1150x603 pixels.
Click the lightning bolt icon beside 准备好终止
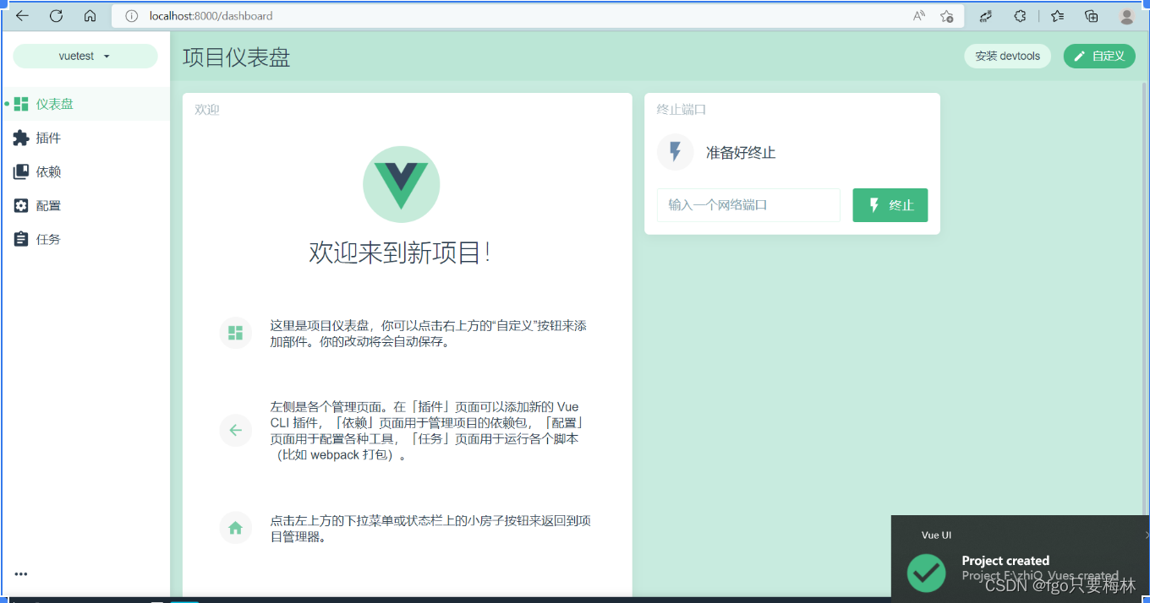click(675, 152)
